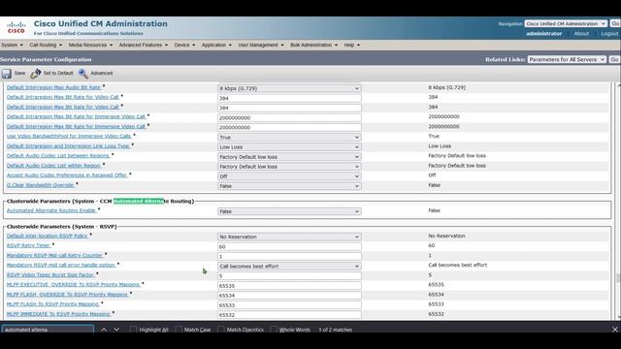Open Related Links dropdown
Image resolution: width=621 pixels, height=349 pixels.
coord(567,59)
